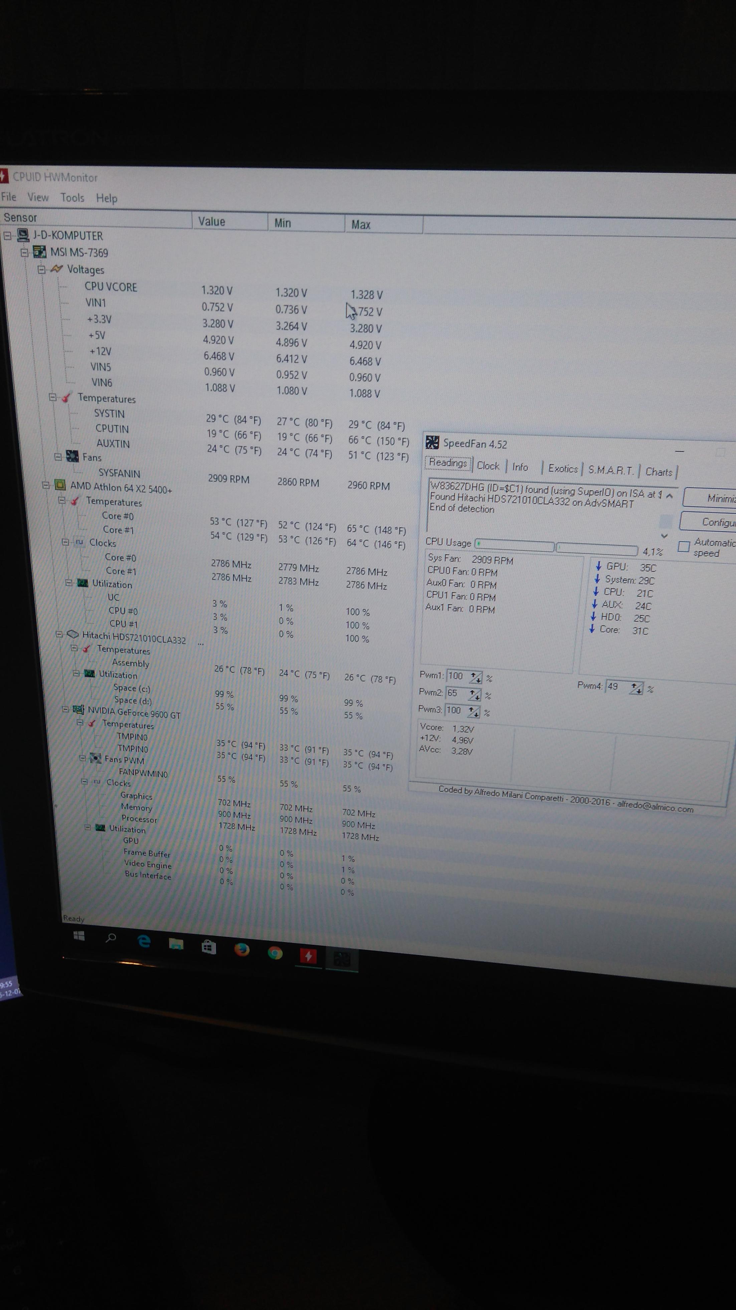Open the File menu in HWMonitor
Viewport: 736px width, 1310px height.
[9, 197]
